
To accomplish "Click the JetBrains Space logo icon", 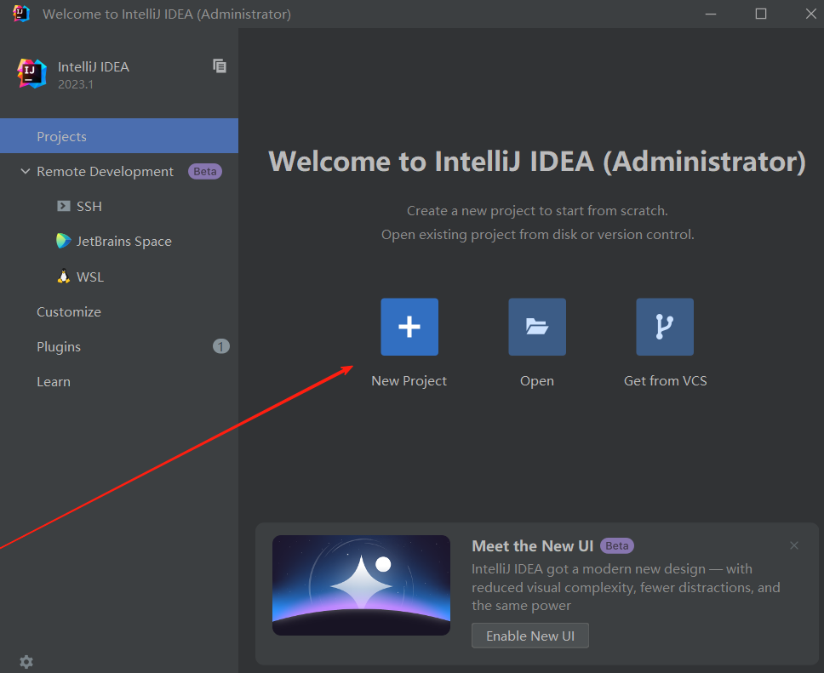I will click(64, 241).
